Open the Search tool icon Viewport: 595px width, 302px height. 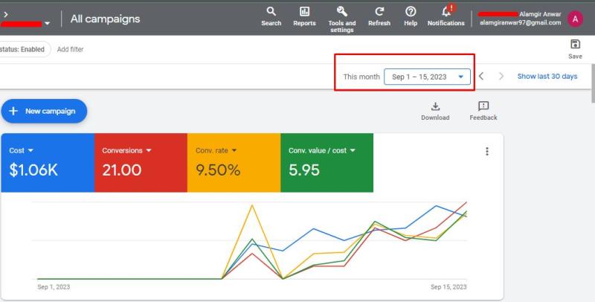(271, 12)
